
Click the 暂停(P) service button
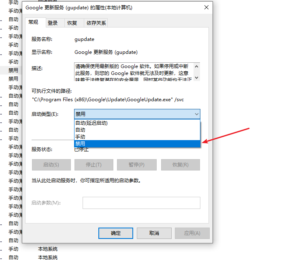[x=136, y=165]
